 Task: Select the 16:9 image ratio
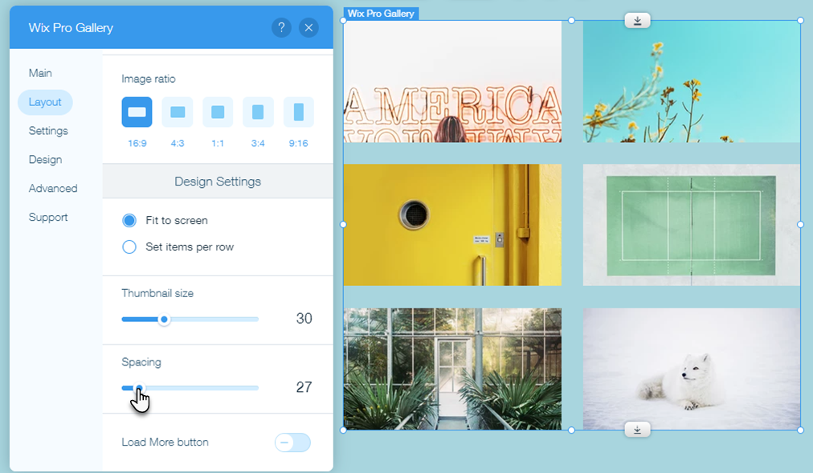pyautogui.click(x=137, y=112)
